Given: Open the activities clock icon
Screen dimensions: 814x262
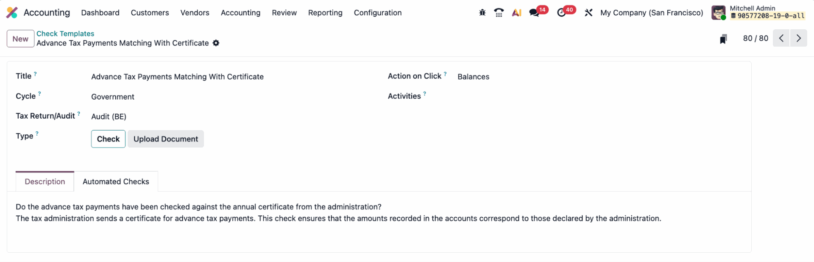Looking at the screenshot, I should tap(561, 13).
